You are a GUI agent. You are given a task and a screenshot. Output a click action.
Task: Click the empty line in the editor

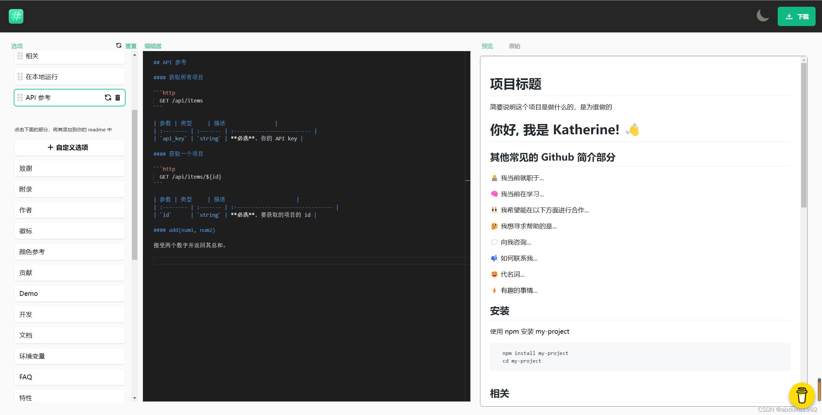pyautogui.click(x=308, y=260)
